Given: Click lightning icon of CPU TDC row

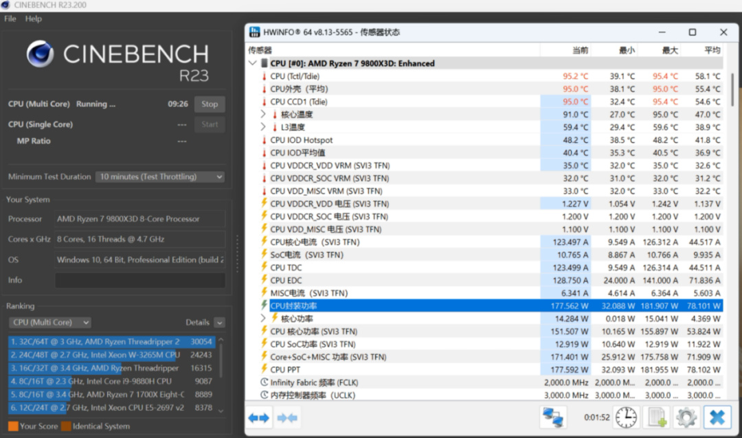Looking at the screenshot, I should [x=264, y=267].
